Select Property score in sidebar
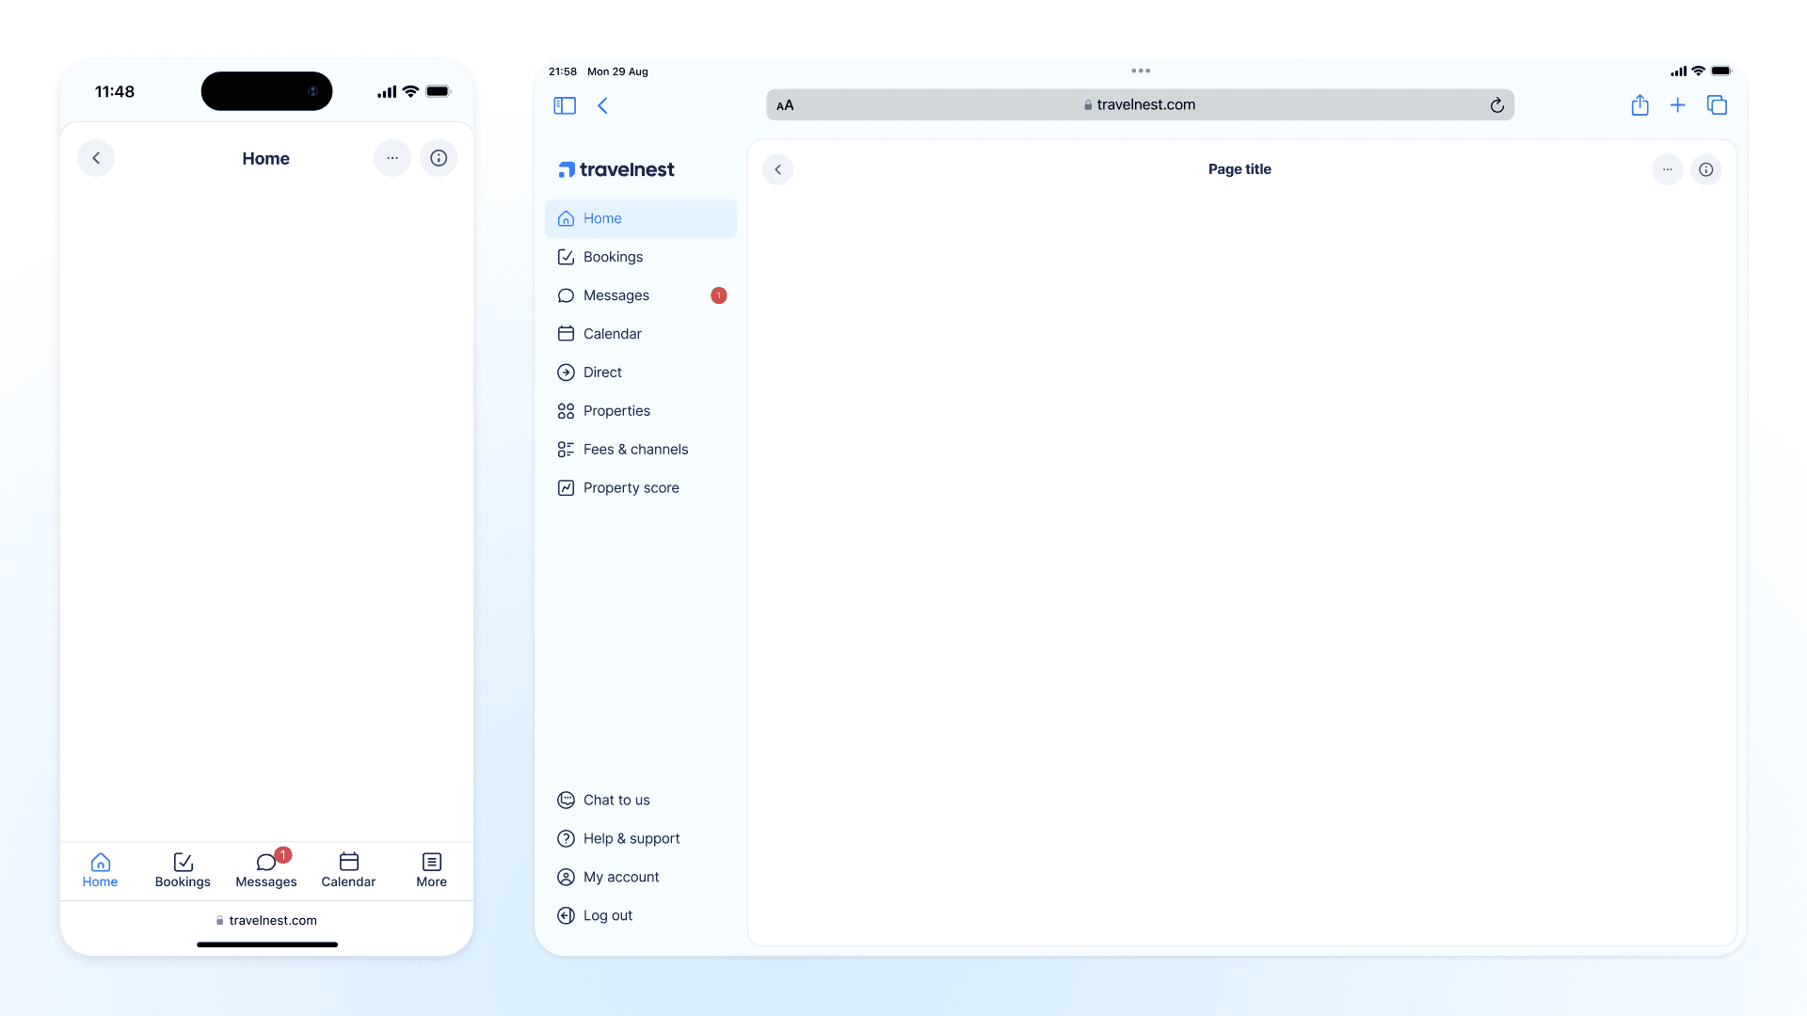 point(631,488)
